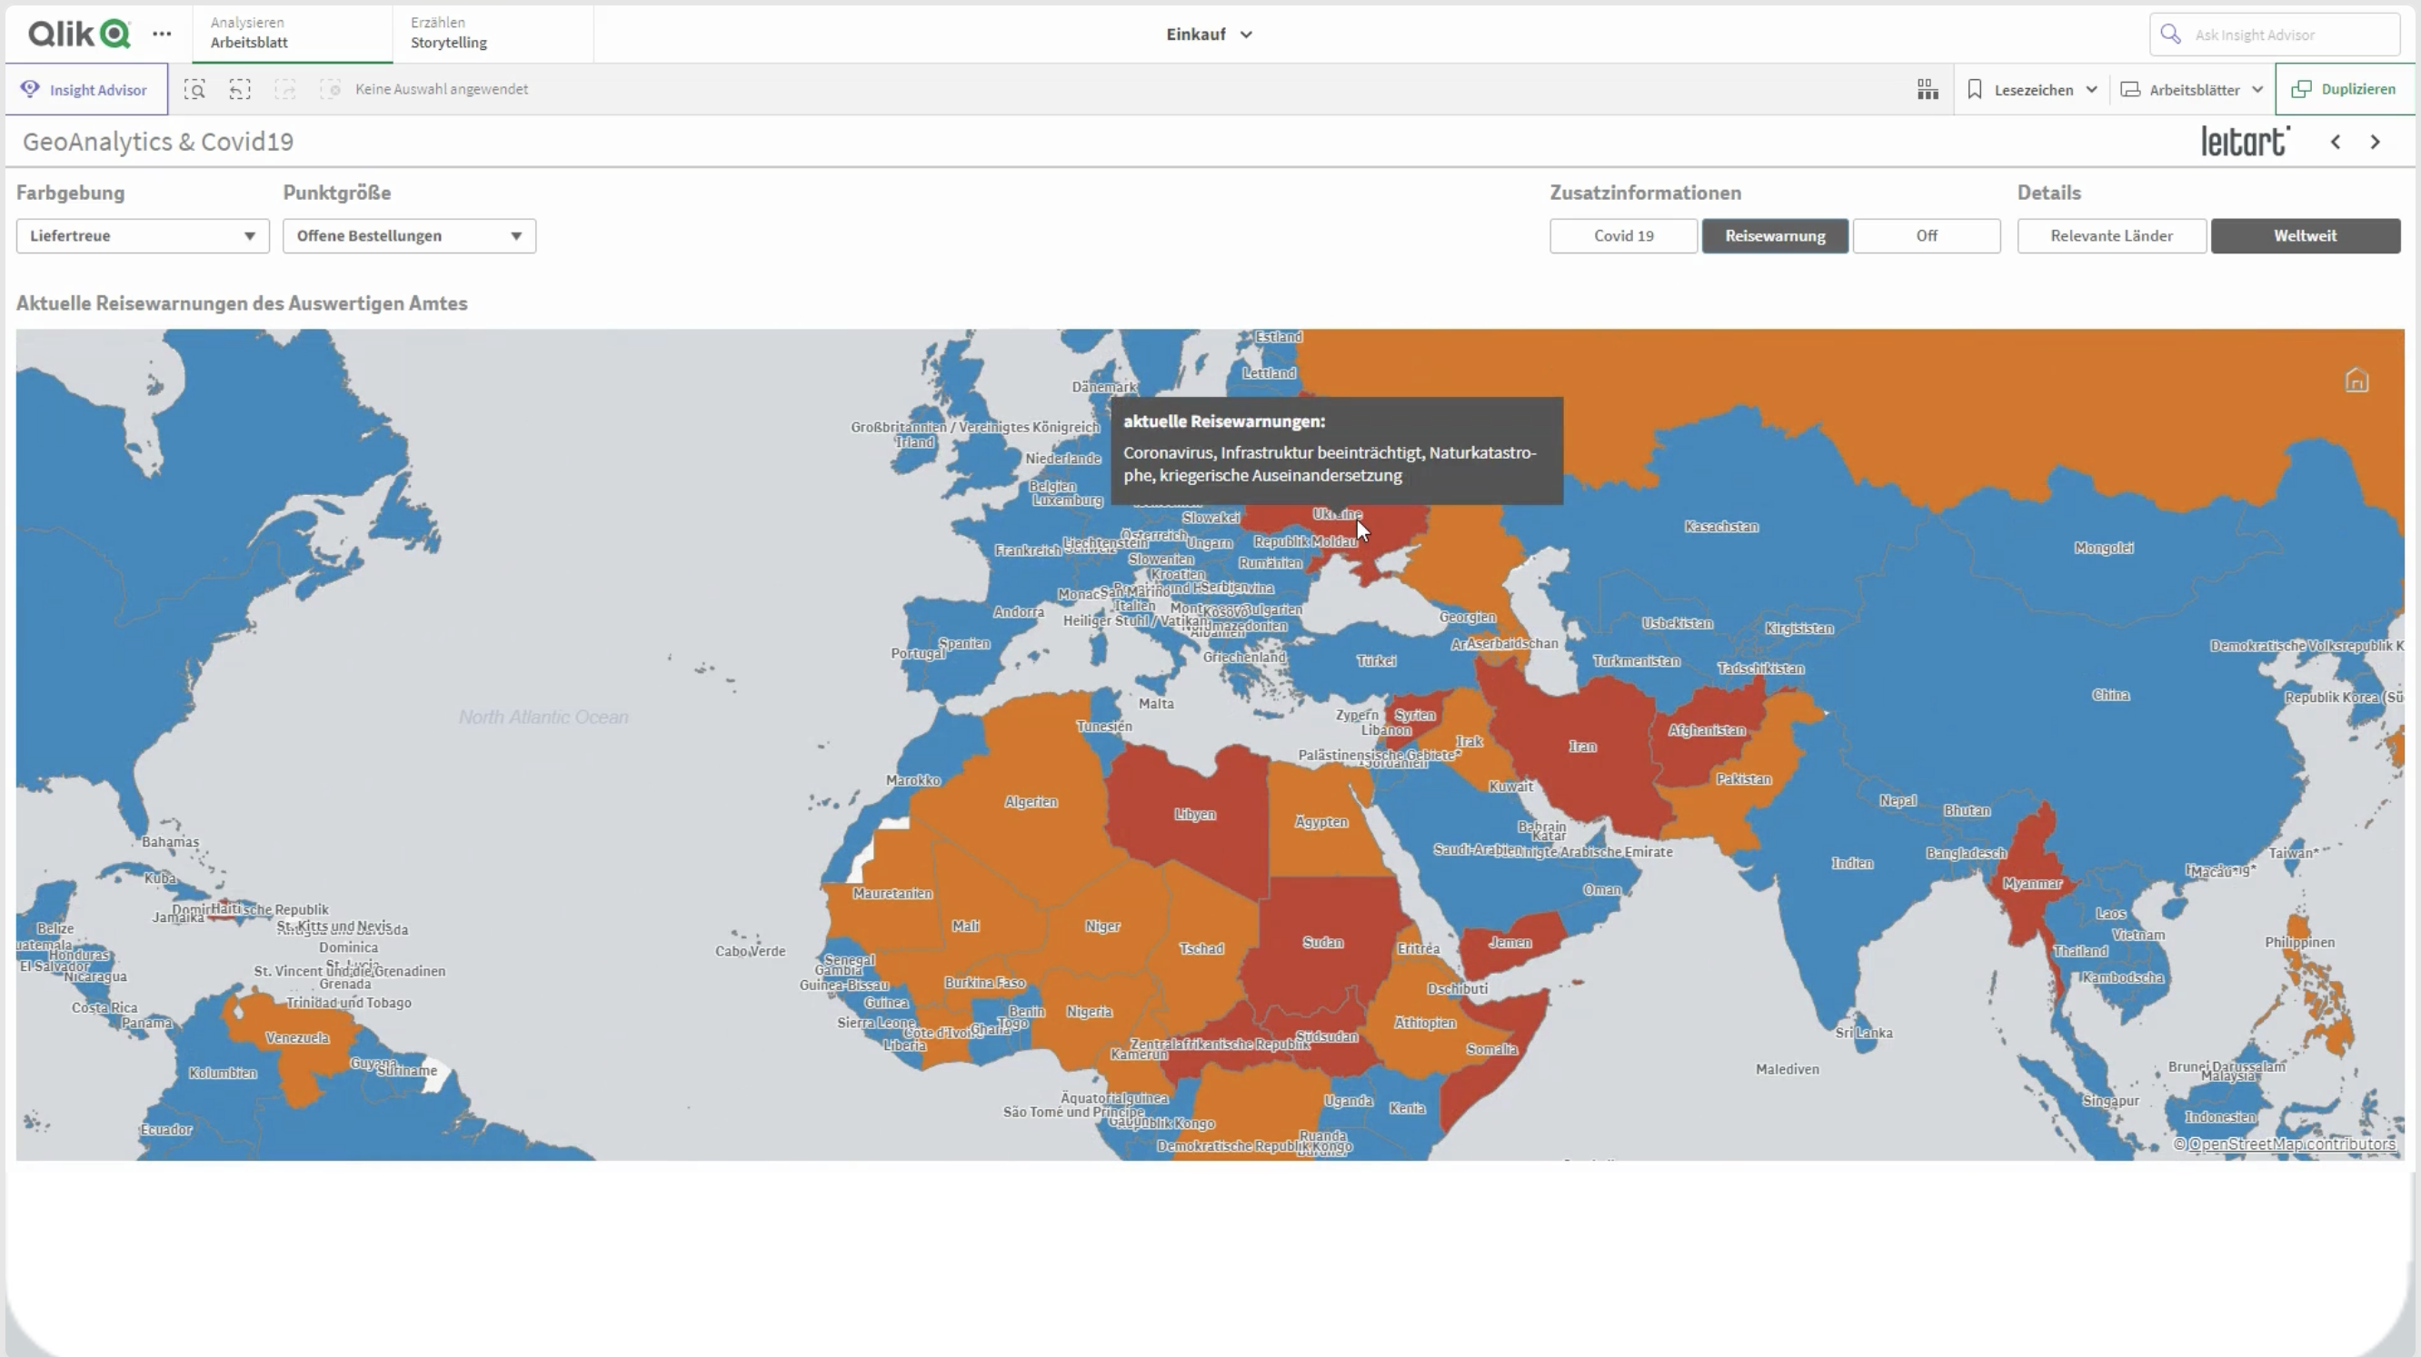Click the Somalia label on map

click(x=1491, y=1049)
